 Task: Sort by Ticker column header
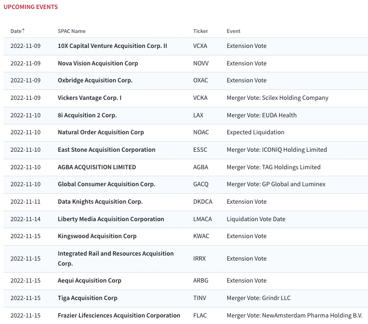click(x=200, y=31)
